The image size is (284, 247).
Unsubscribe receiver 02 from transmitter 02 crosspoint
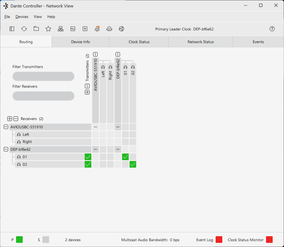(133, 164)
